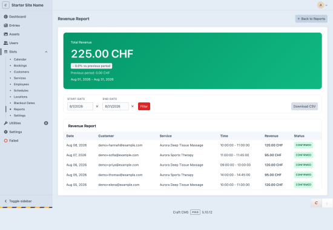Click the Aug 07, 2026 date cell
The height and width of the screenshot is (230, 333).
[76, 155]
